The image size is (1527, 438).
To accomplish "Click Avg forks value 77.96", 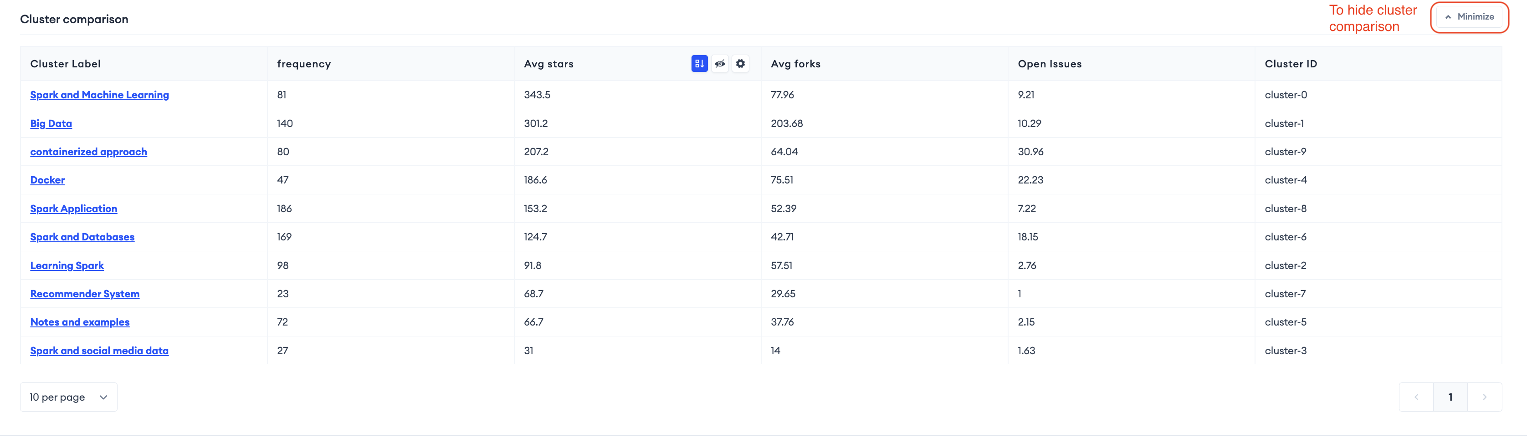I will click(783, 95).
